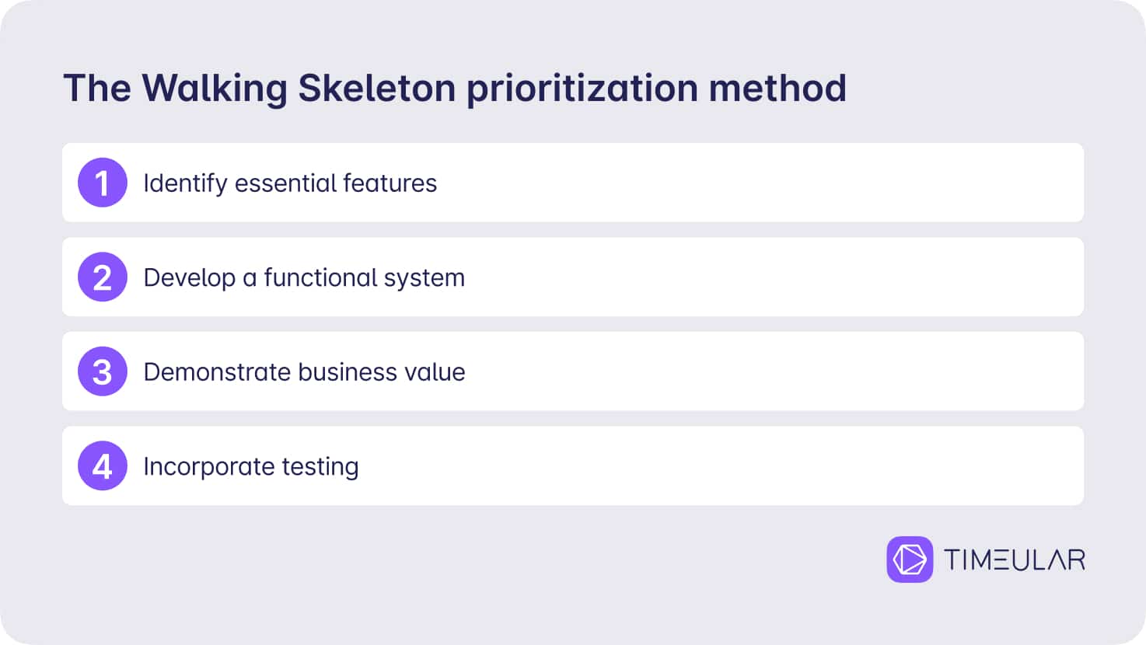Click the purple number 2 circle
The image size is (1146, 645).
pyautogui.click(x=103, y=277)
